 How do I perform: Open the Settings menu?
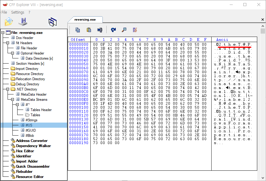(x=18, y=12)
